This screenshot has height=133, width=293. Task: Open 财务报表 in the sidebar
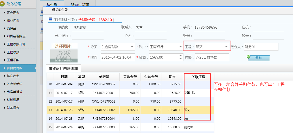click(x=13, y=108)
